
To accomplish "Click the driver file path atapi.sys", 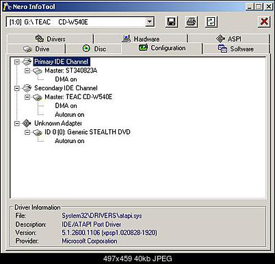I will (102, 215).
